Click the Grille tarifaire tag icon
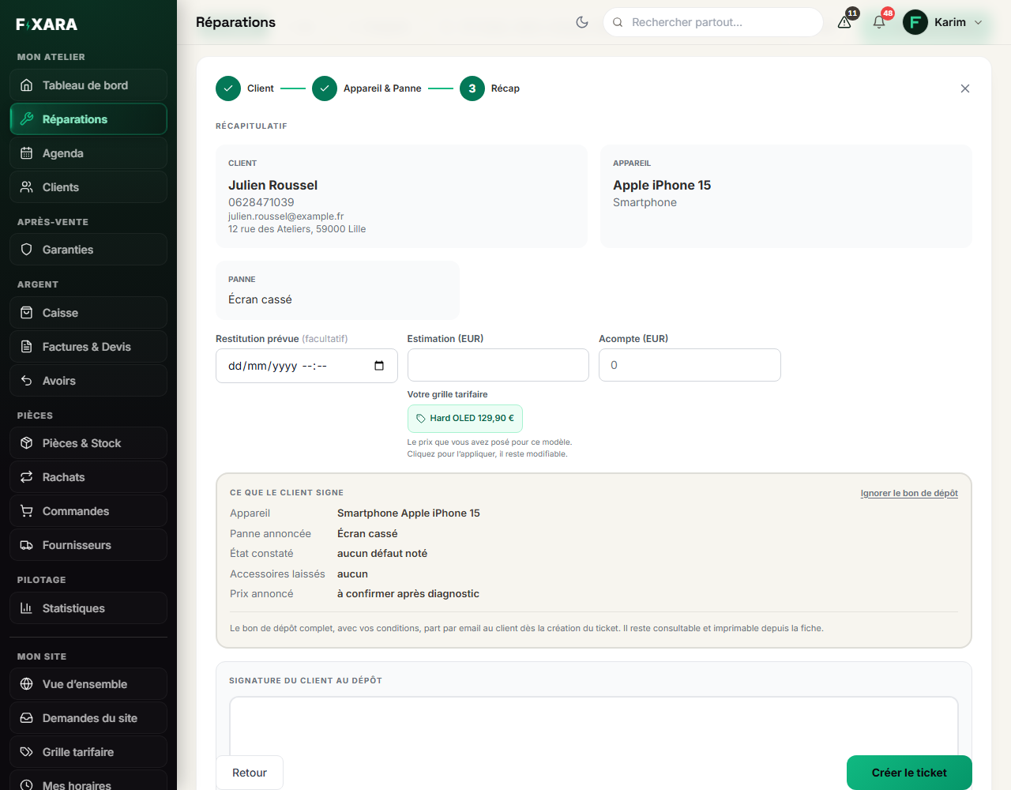Viewport: 1011px width, 790px height. (x=27, y=752)
